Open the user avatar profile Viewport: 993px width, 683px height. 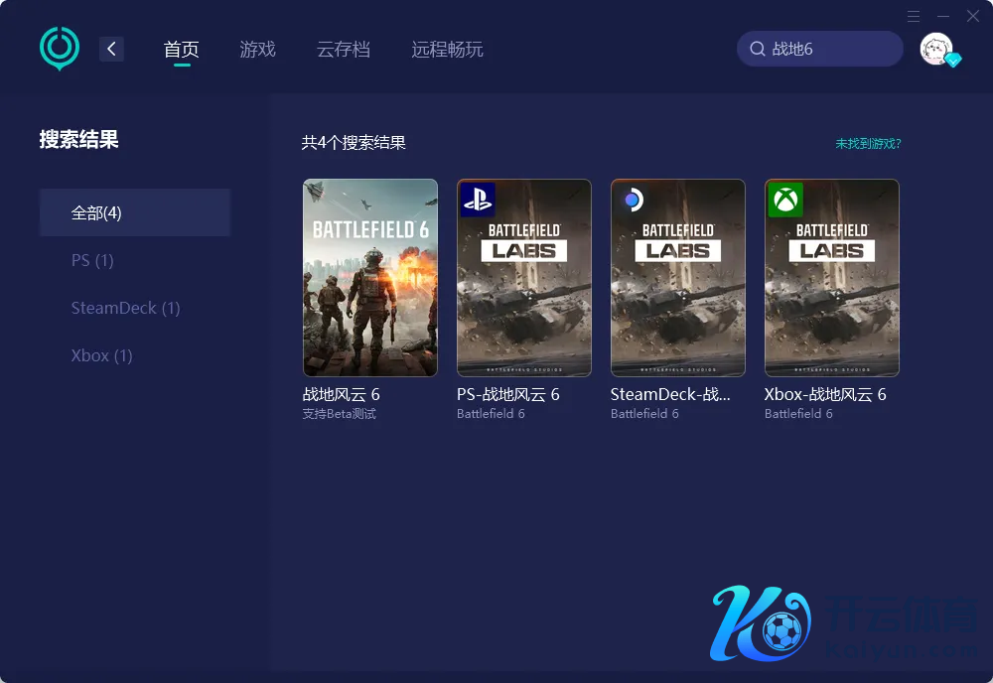click(936, 49)
